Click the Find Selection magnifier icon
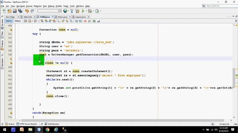Screen dimensions: 238x133 pos(42,21)
